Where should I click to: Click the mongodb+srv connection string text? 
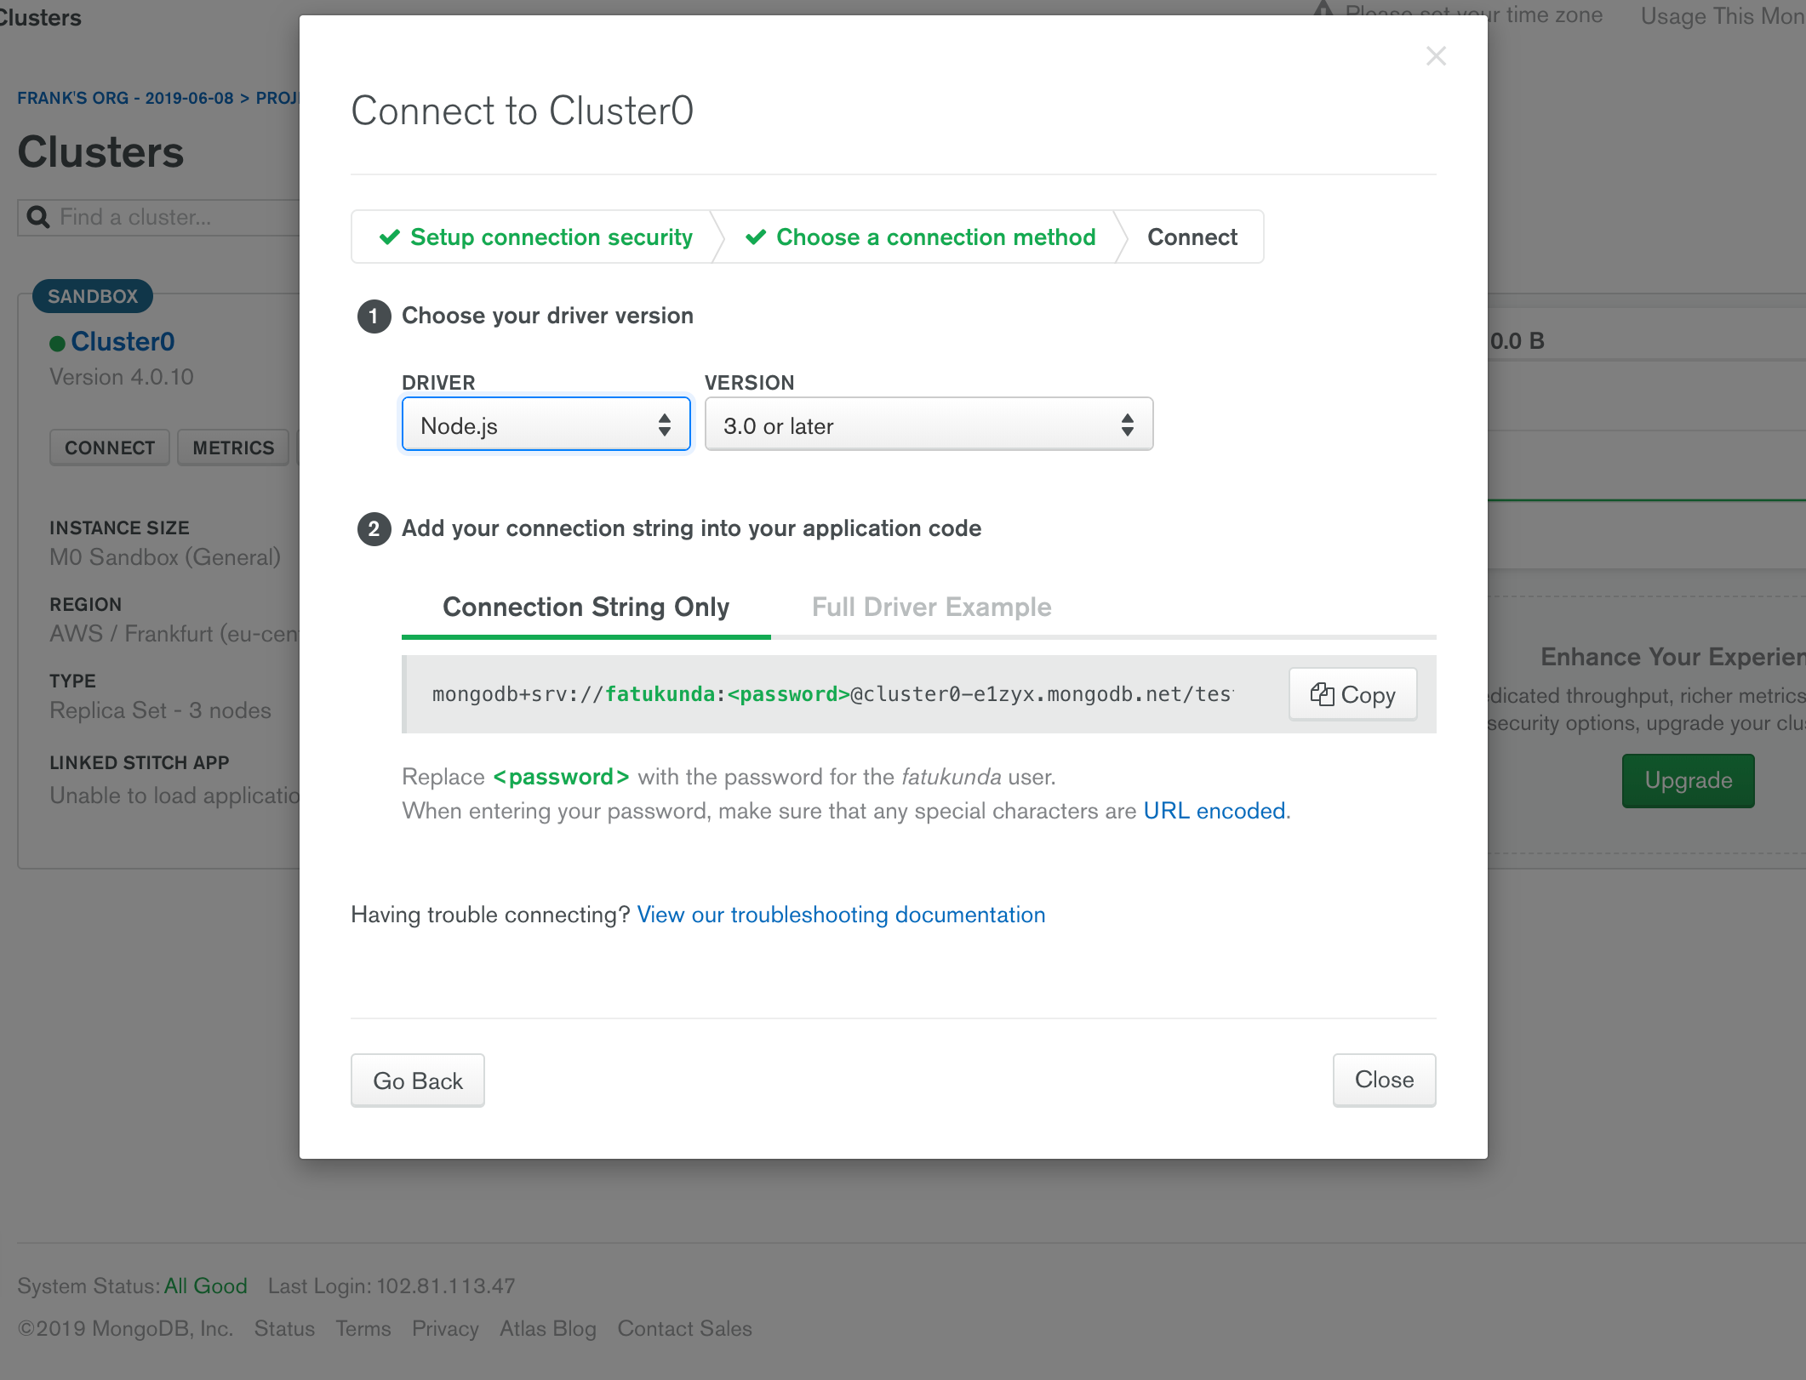pos(833,694)
